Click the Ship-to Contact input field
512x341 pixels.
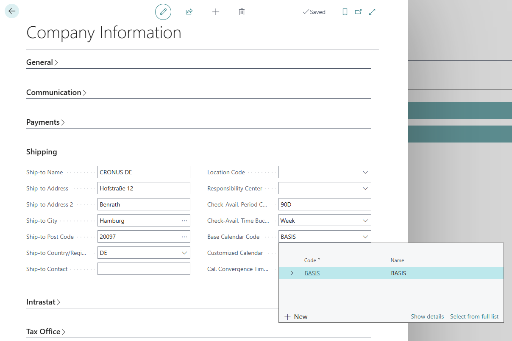[144, 269]
